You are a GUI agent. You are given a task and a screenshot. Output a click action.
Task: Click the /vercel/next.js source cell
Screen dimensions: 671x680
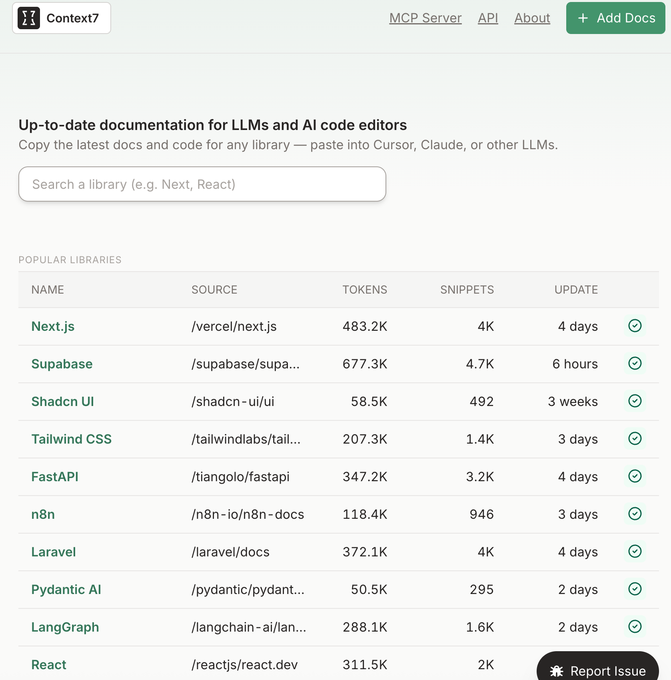click(234, 326)
